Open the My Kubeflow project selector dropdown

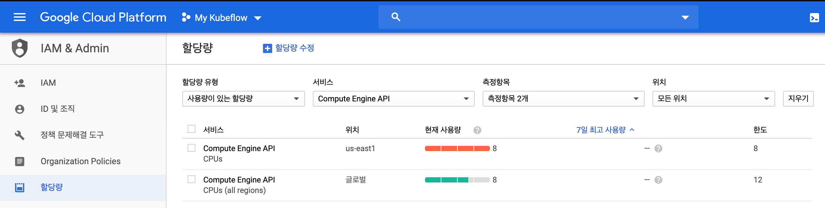(222, 18)
